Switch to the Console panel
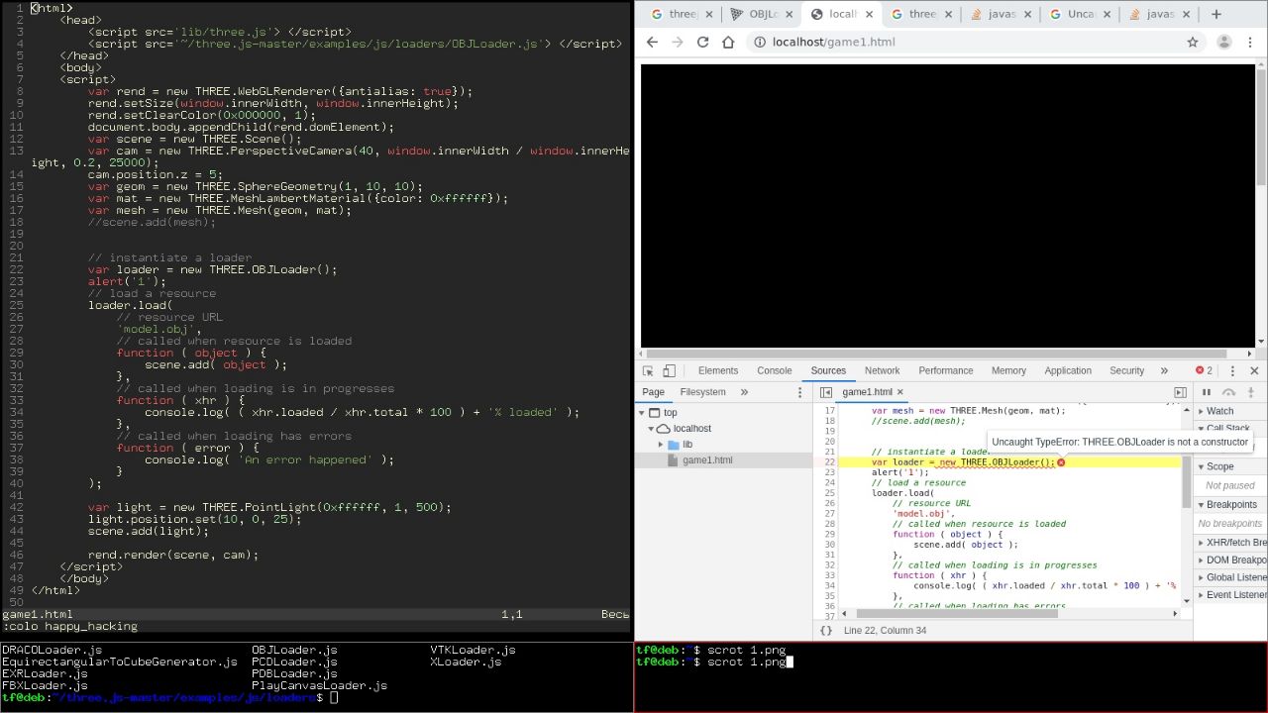Screen dimensions: 1268x713 click(x=775, y=371)
